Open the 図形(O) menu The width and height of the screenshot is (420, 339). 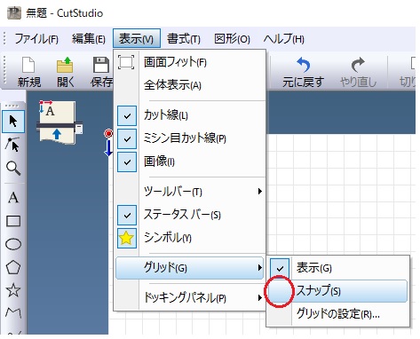(232, 39)
